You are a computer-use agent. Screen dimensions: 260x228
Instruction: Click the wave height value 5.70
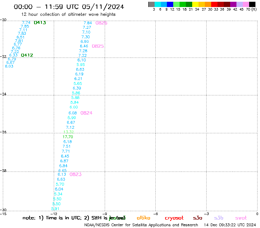coord(60,184)
